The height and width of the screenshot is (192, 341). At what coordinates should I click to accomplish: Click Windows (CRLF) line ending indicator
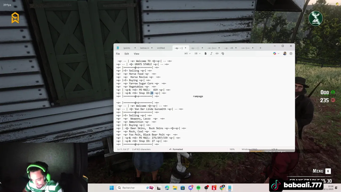pyautogui.click(x=250, y=149)
